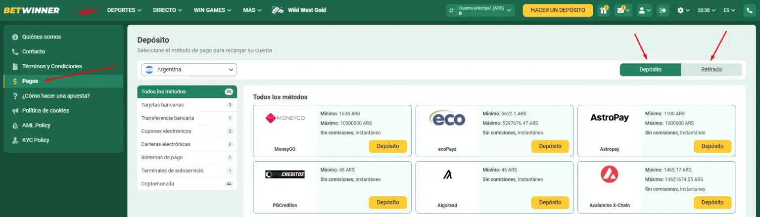The width and height of the screenshot is (760, 217).
Task: Open the messages envelope icon
Action: coord(623,10)
